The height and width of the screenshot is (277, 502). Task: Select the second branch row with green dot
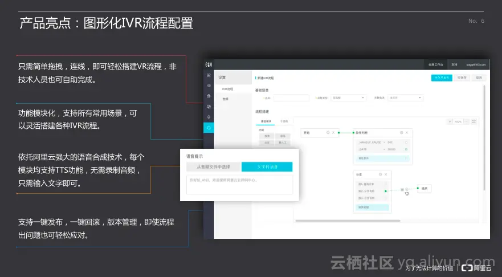click(x=372, y=191)
